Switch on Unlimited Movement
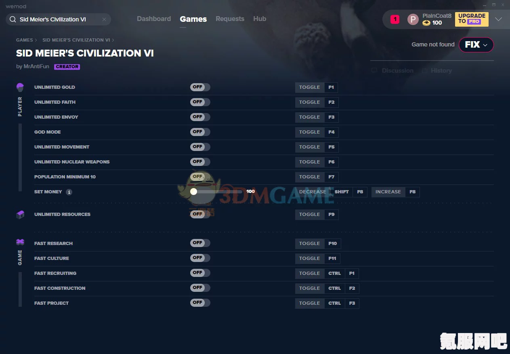The width and height of the screenshot is (510, 354). click(200, 147)
